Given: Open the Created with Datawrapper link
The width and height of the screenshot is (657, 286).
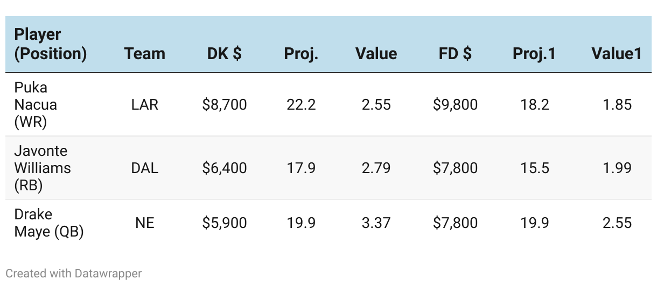Looking at the screenshot, I should tap(74, 273).
